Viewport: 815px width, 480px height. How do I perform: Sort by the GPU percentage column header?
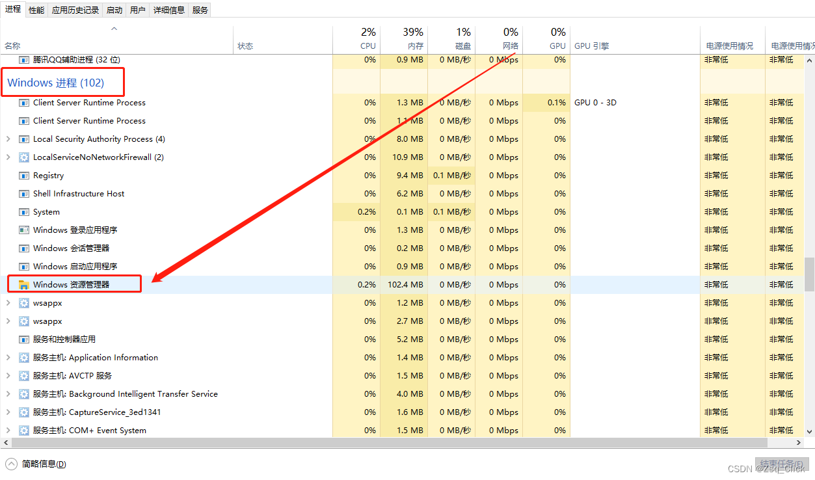546,39
